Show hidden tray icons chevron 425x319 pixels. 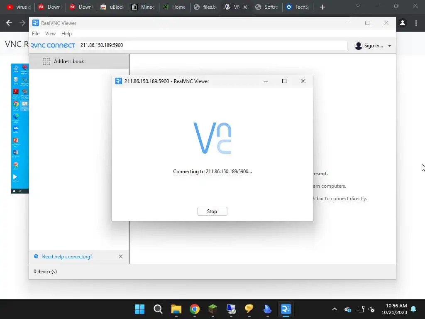[x=335, y=309]
